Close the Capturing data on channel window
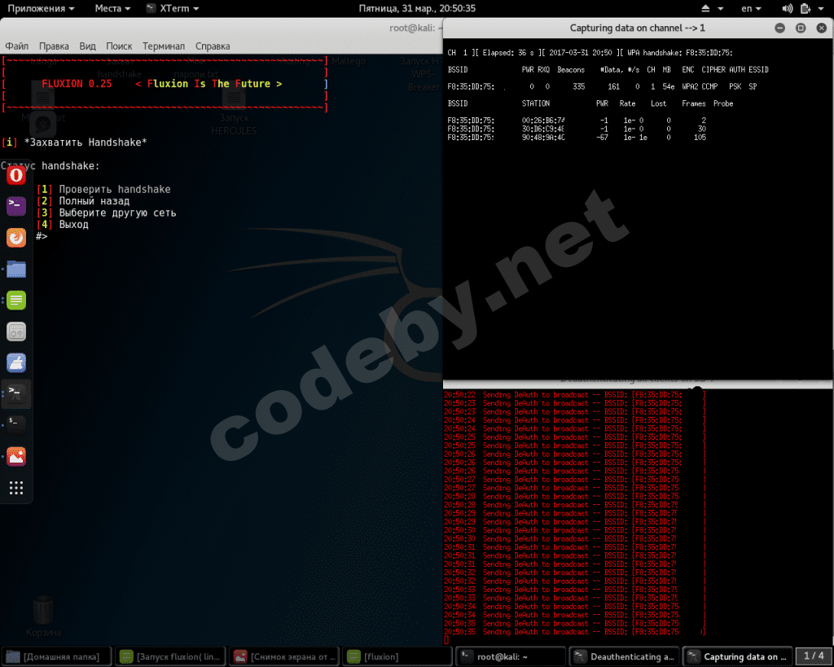834x667 pixels. click(821, 29)
